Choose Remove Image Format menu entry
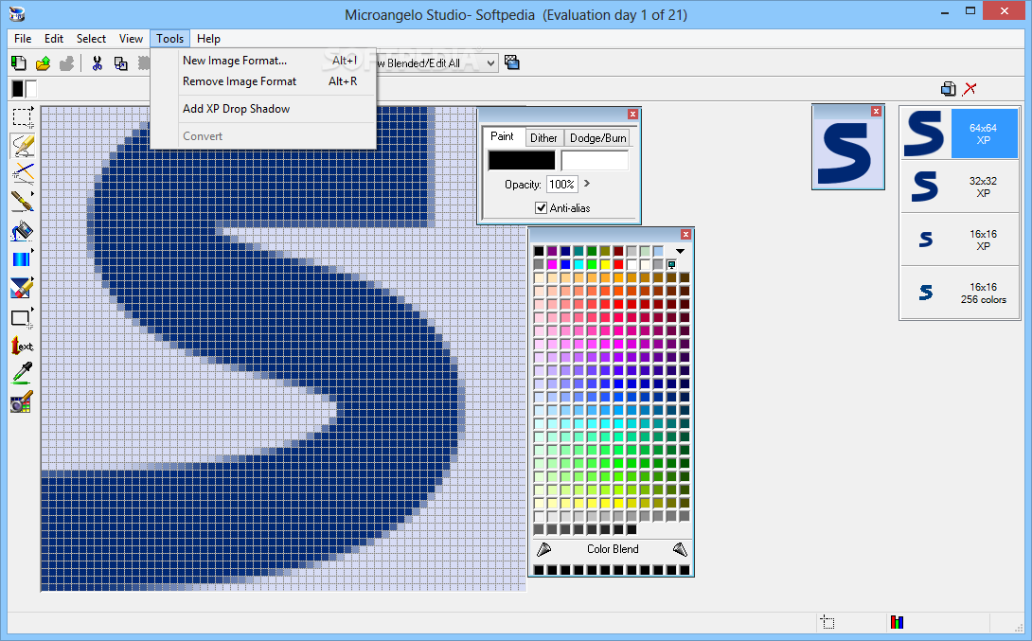1032x641 pixels. pos(263,81)
